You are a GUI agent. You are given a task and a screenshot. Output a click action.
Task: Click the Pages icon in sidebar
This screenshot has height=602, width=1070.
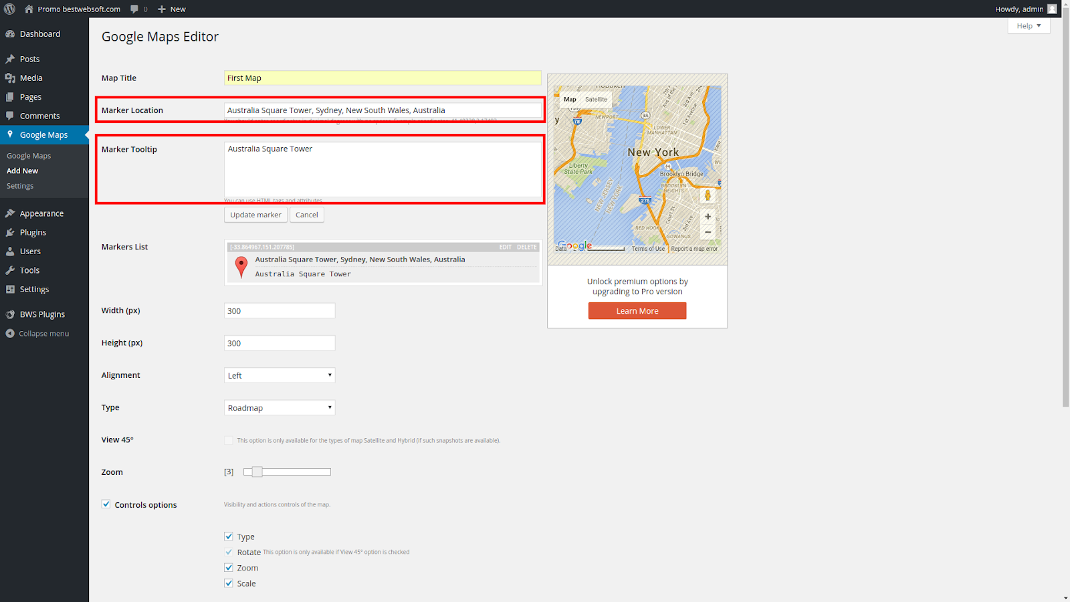pyautogui.click(x=10, y=97)
